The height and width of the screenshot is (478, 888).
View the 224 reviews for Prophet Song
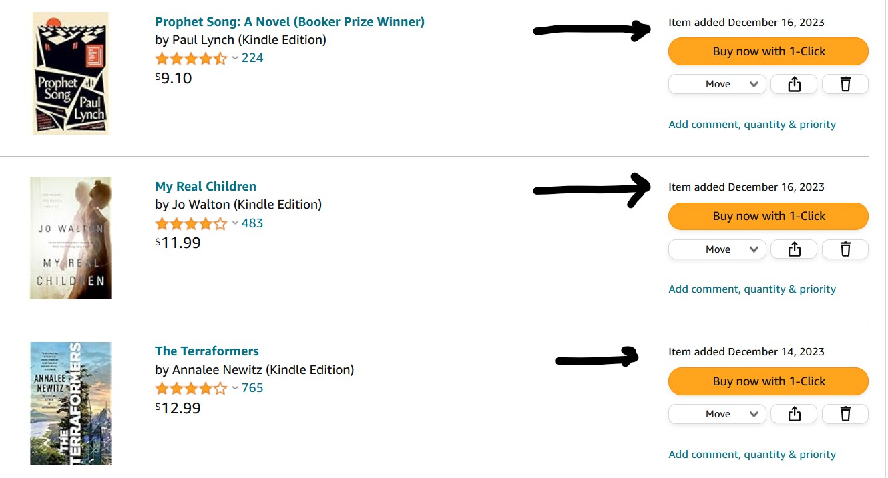252,58
